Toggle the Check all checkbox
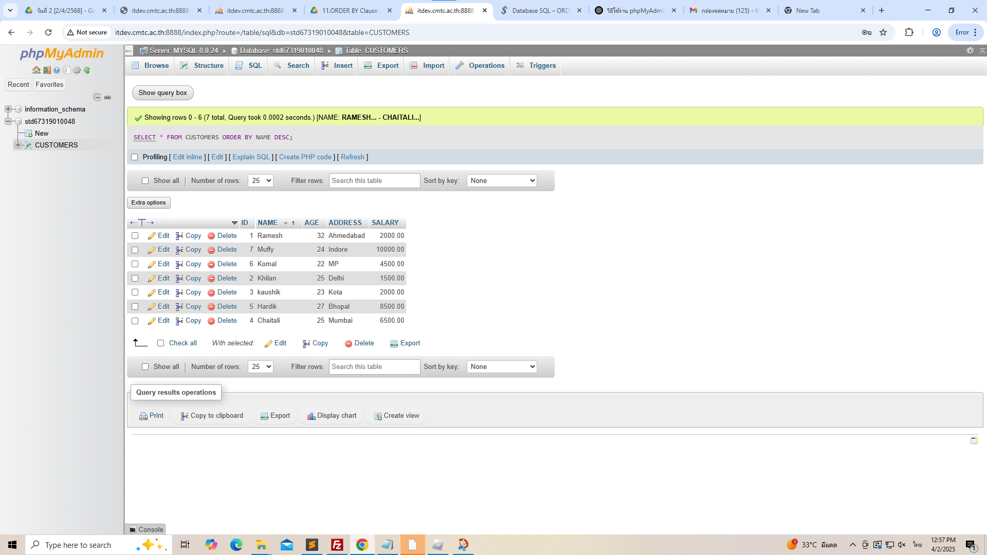This screenshot has height=555, width=987. (160, 343)
